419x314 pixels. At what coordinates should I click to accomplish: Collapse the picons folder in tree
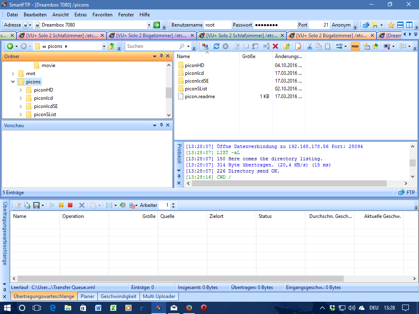[x=13, y=82]
